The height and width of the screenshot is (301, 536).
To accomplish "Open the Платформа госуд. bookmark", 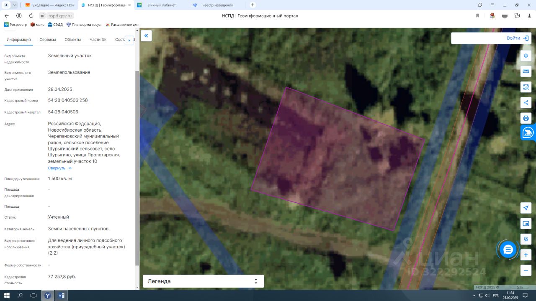I will coord(84,25).
